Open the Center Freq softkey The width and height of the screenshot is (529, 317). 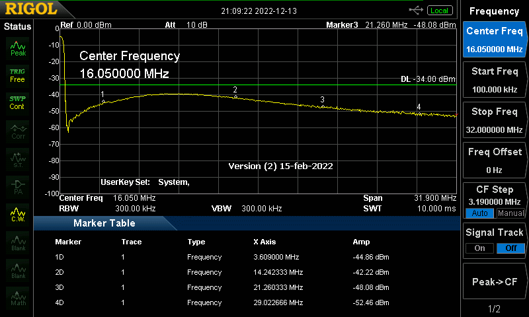[x=494, y=40]
